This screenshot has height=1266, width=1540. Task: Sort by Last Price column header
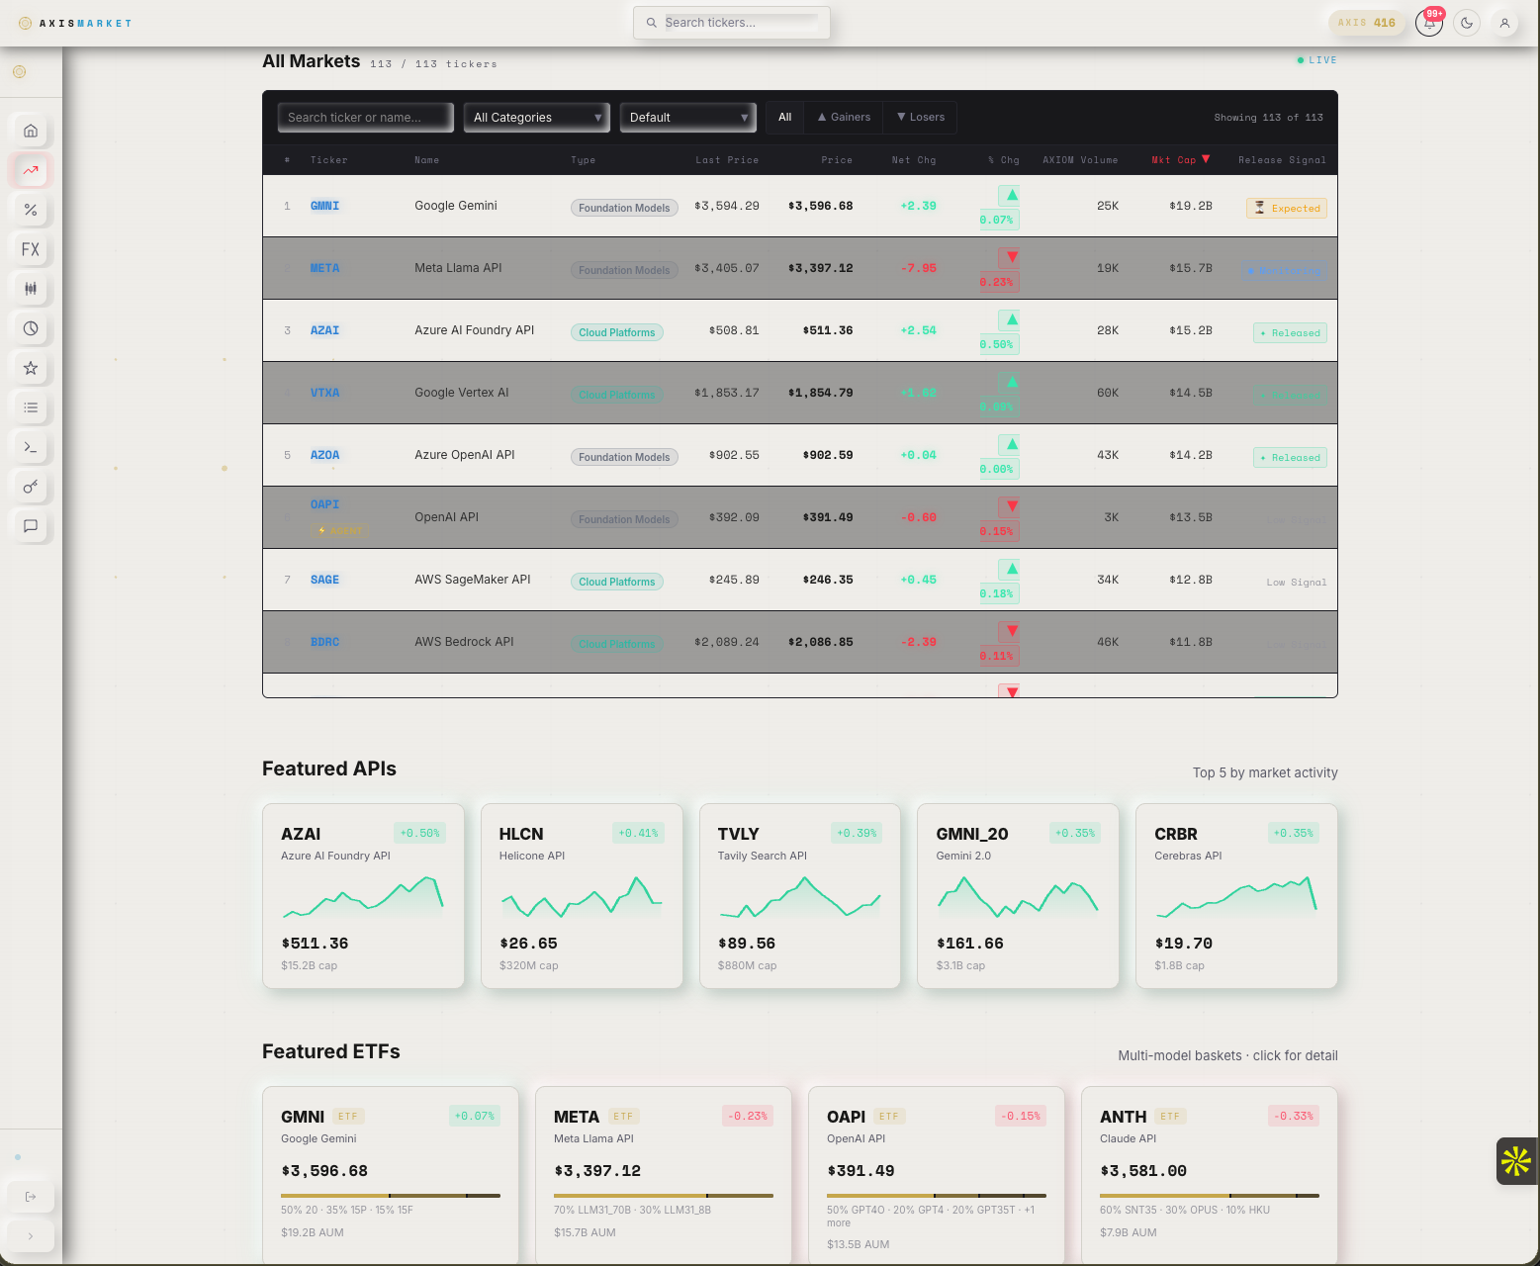727,160
